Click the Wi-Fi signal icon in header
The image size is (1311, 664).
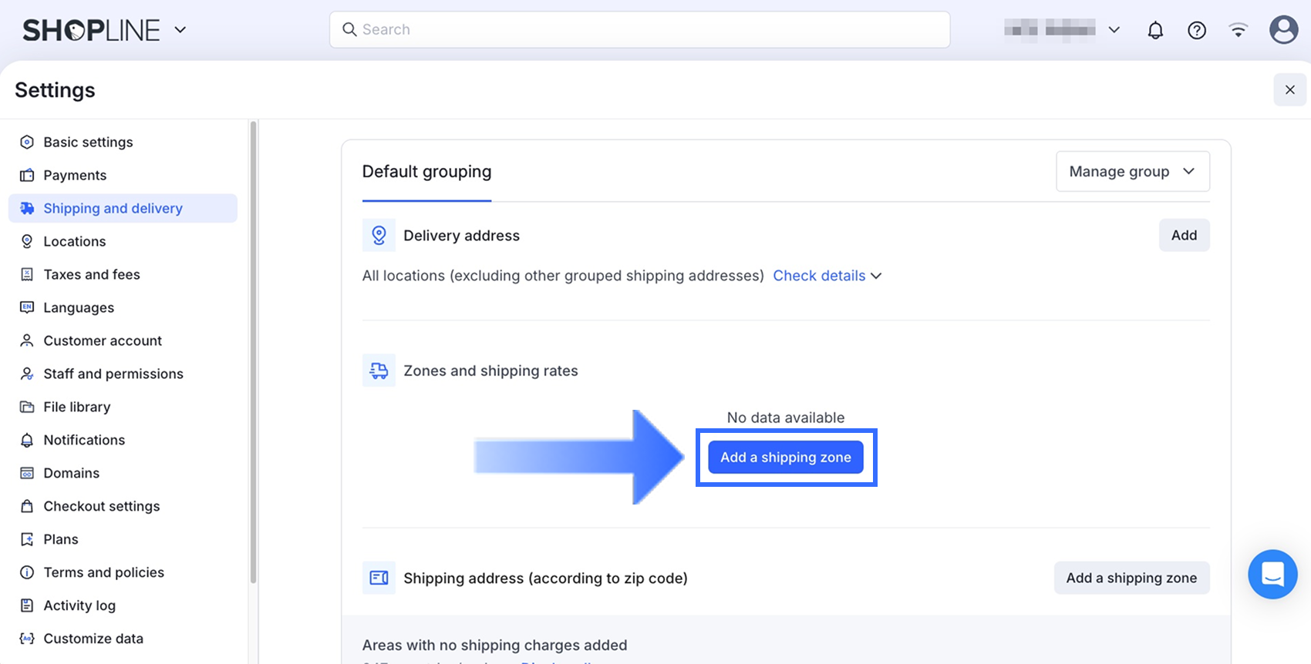click(1239, 30)
